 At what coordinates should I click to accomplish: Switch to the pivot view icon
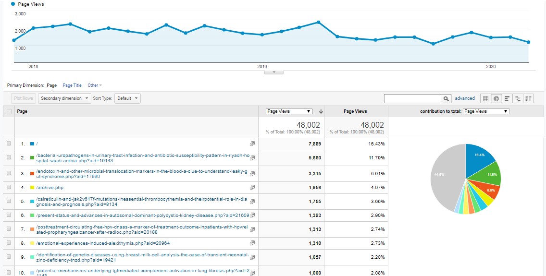pos(528,98)
